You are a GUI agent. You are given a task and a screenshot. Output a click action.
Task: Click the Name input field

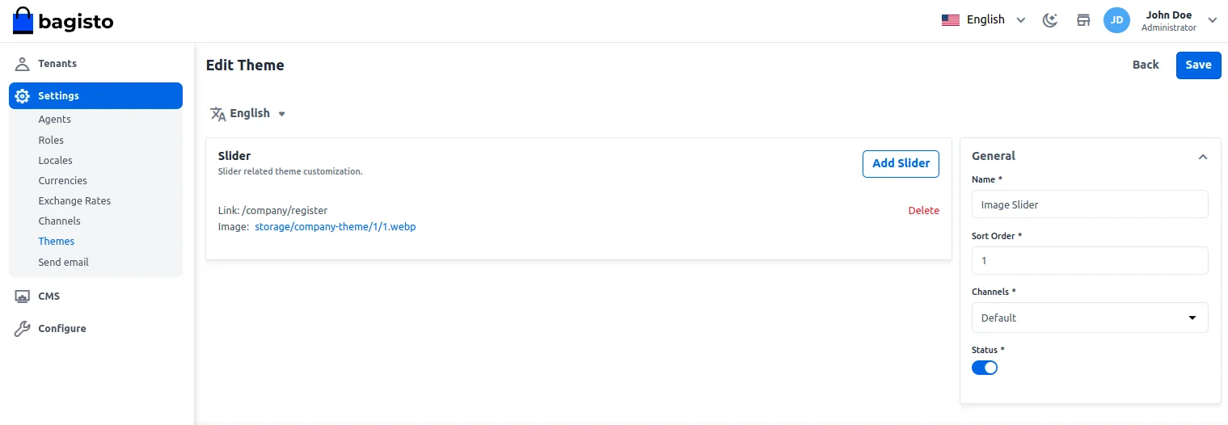coord(1089,204)
